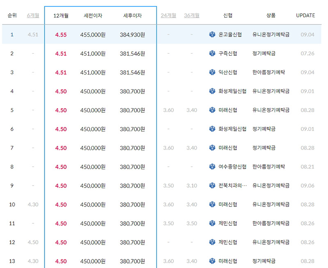Click the 미래신협 logo in rank 13
This screenshot has height=268, width=328.
pos(212,261)
